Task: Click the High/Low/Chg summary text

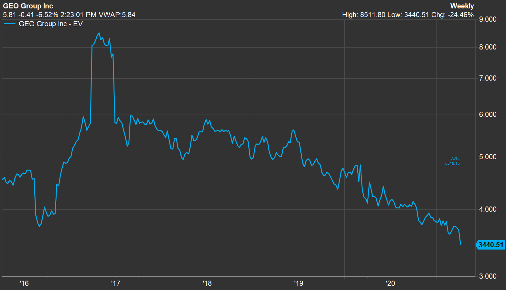Action: coord(408,15)
